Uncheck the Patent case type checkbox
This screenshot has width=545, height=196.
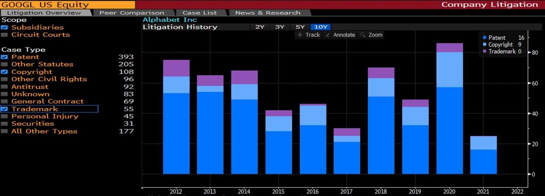(x=4, y=57)
